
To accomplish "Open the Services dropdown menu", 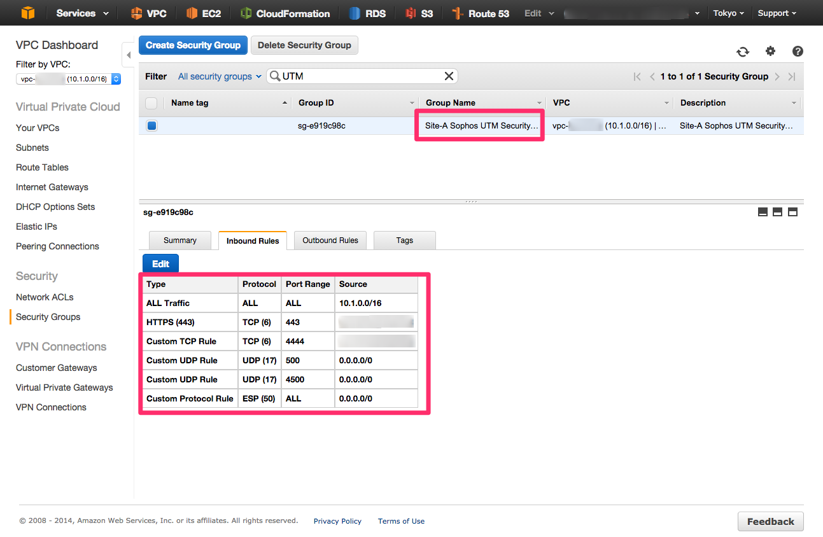I will click(82, 13).
